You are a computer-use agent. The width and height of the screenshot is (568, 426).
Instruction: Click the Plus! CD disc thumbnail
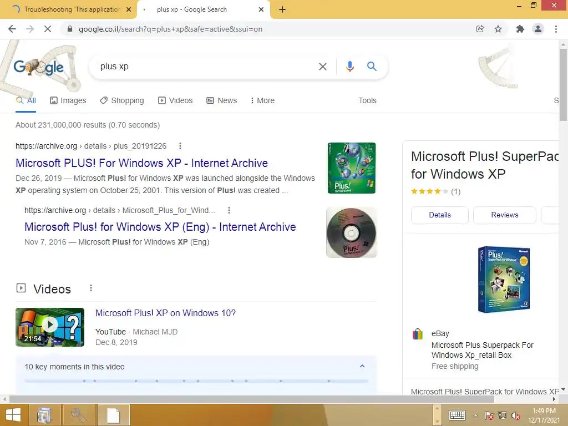[x=351, y=232]
